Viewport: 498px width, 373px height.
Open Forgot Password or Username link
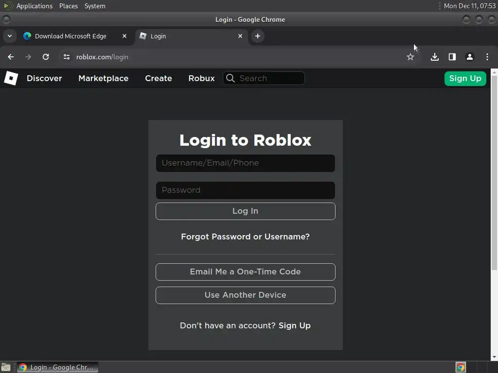[x=246, y=237]
